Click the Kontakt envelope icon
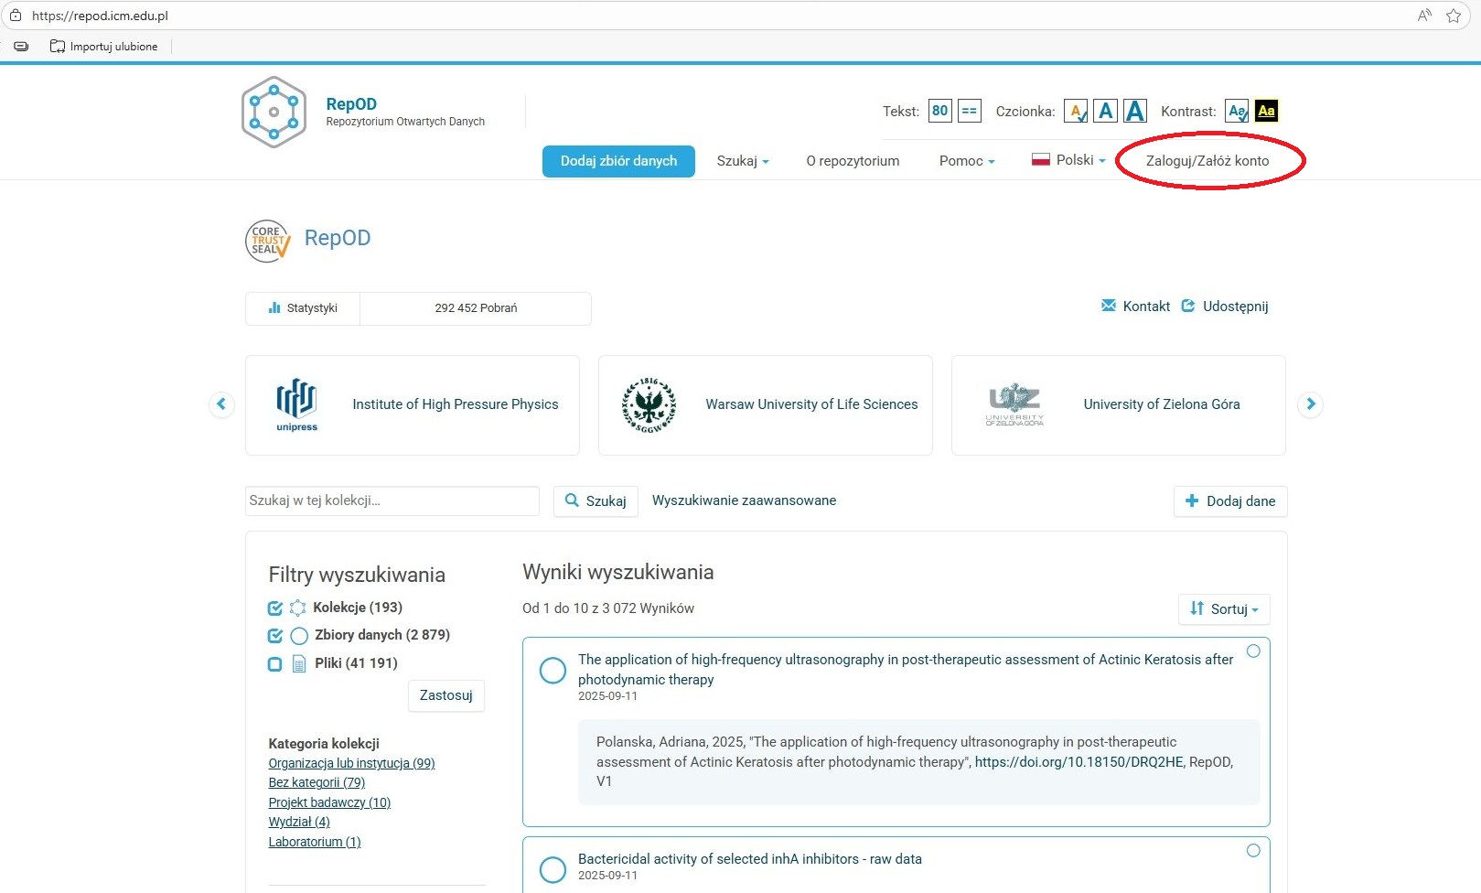This screenshot has width=1481, height=893. click(1109, 306)
